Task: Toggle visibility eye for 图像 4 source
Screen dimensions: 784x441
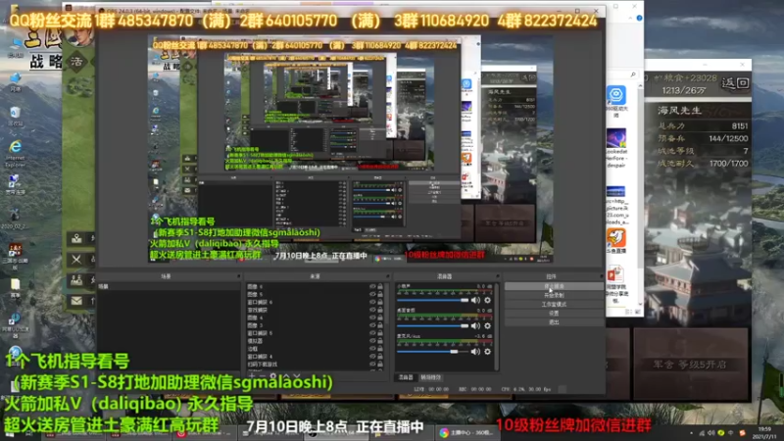Action: pos(372,318)
